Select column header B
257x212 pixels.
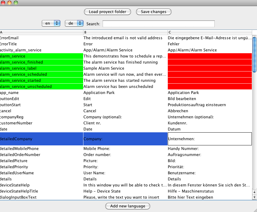125,32
